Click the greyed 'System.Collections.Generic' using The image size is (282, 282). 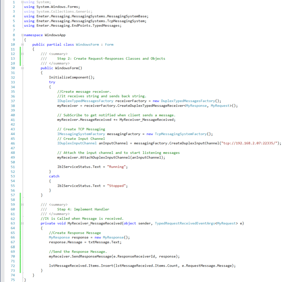(x=64, y=11)
